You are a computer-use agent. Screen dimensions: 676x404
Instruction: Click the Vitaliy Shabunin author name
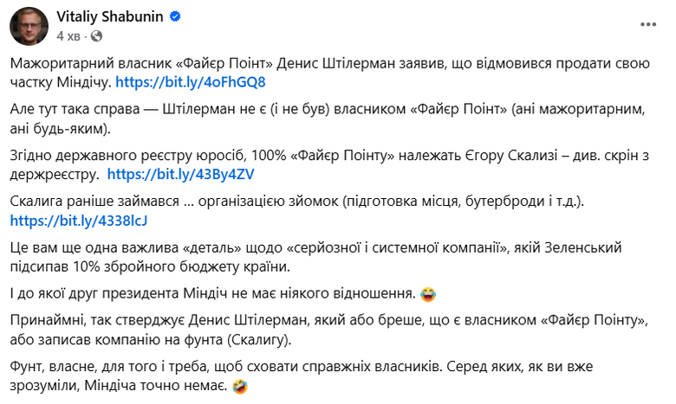click(110, 17)
